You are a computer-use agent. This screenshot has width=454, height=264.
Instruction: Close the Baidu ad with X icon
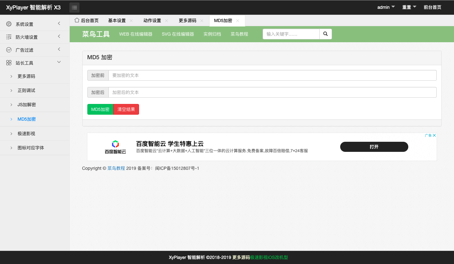(x=434, y=135)
